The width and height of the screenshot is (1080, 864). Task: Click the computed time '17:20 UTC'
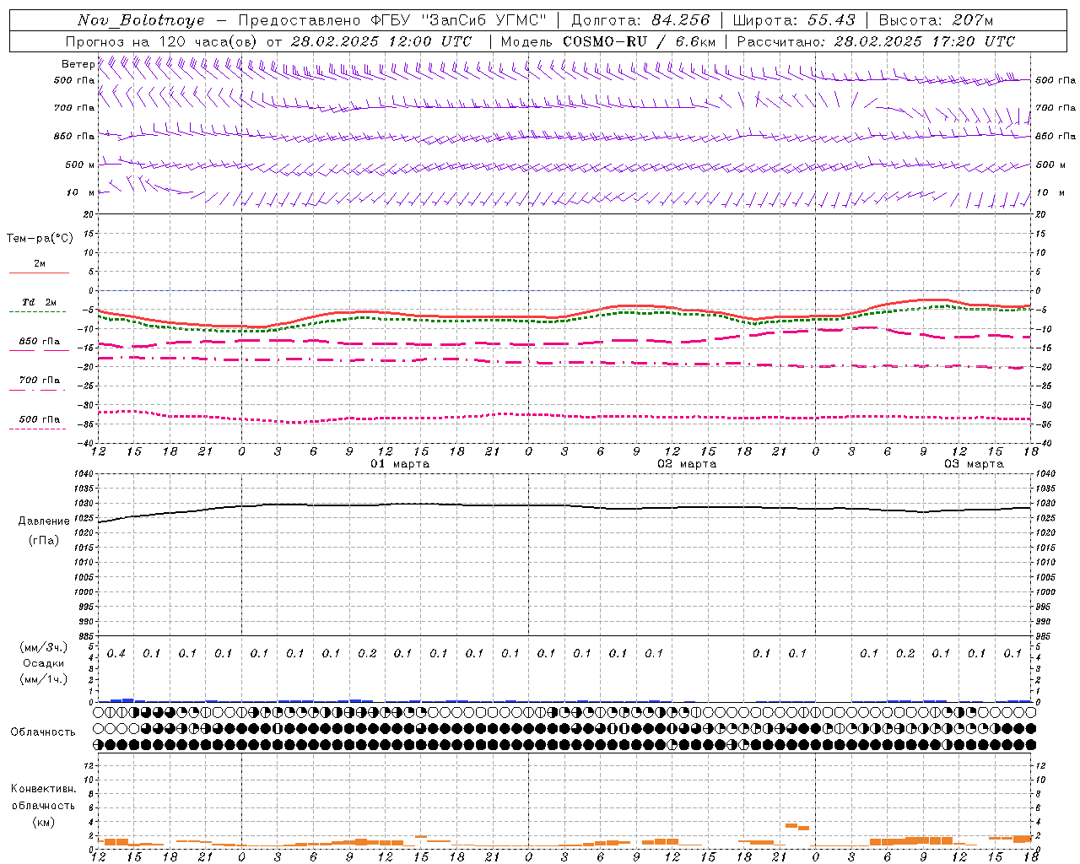[975, 41]
